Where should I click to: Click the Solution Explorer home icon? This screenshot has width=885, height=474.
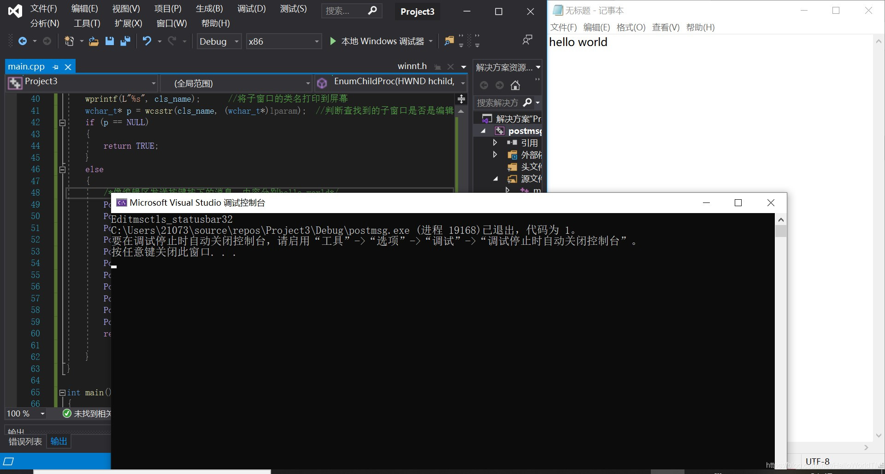(x=515, y=85)
